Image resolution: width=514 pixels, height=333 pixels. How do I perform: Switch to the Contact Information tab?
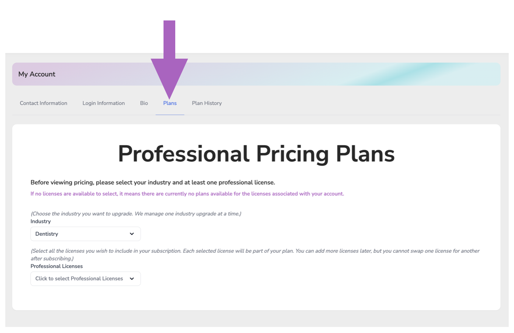point(43,103)
